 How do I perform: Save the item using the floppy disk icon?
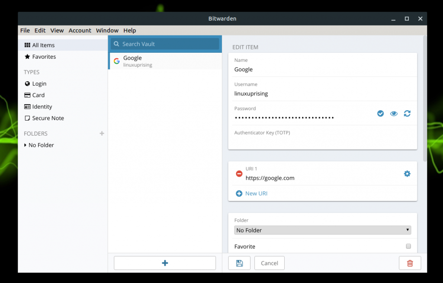pos(239,263)
